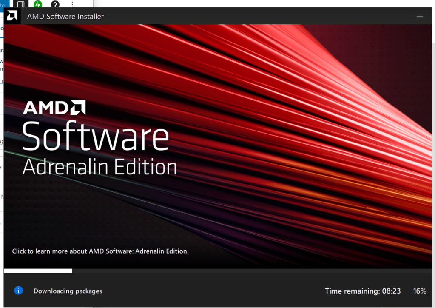The height and width of the screenshot is (308, 435).
Task: Click green lightning icon in background window
Action: point(38,4)
